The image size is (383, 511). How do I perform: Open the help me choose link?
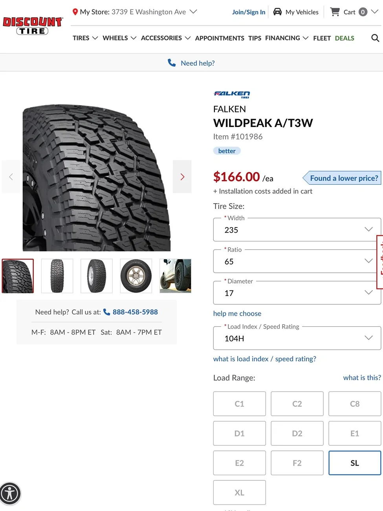coord(237,314)
